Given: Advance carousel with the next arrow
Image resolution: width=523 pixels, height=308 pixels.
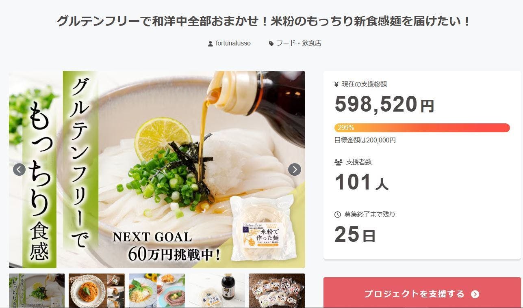Looking at the screenshot, I should [295, 169].
